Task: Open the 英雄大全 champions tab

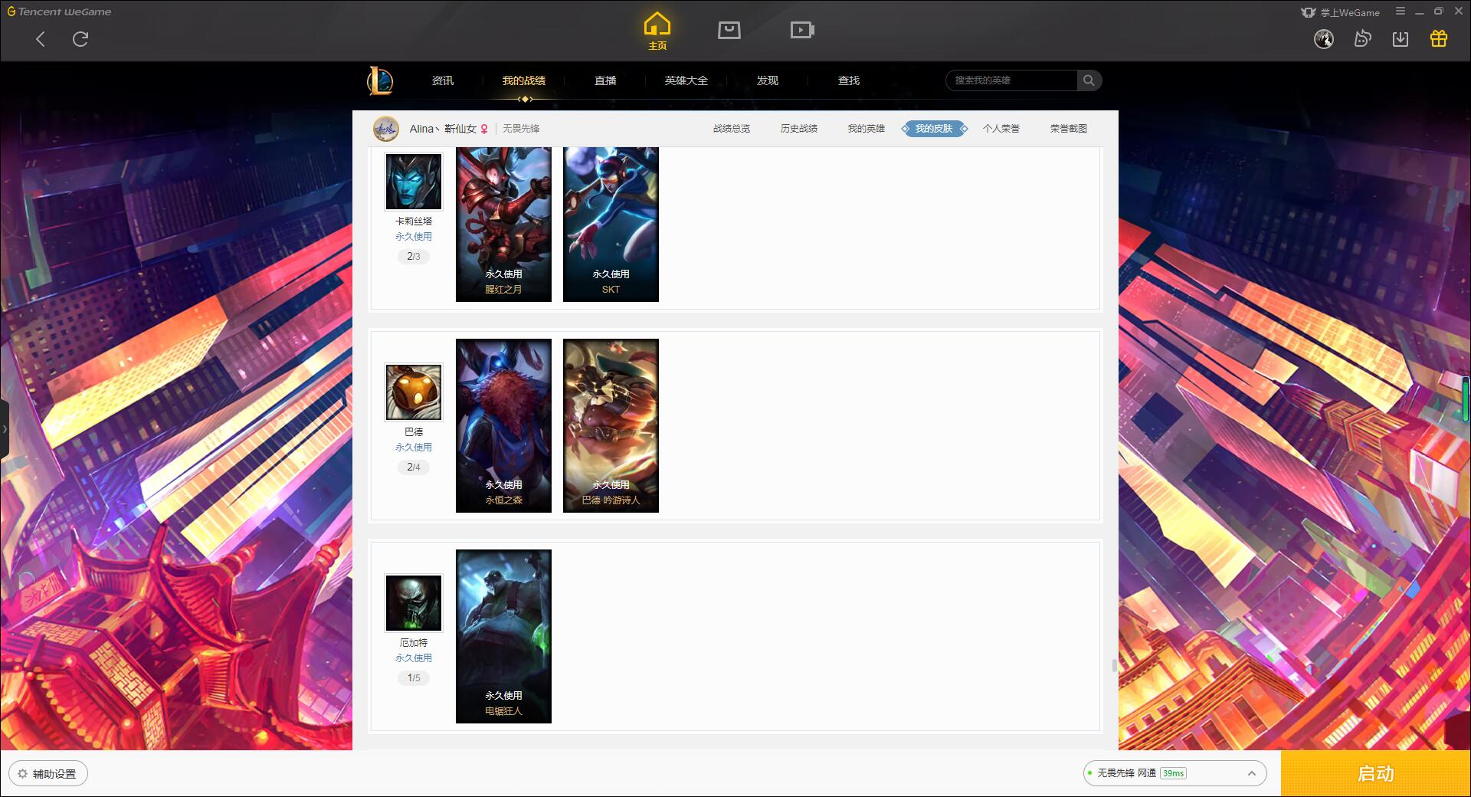Action: 686,80
